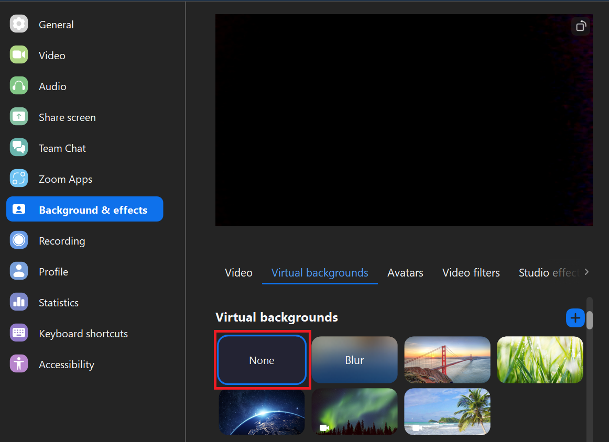Switch to the Avatars tab
This screenshot has height=442, width=609.
click(405, 273)
